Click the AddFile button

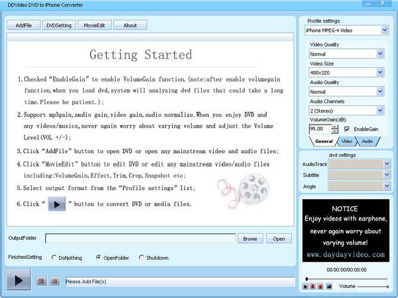(24, 26)
